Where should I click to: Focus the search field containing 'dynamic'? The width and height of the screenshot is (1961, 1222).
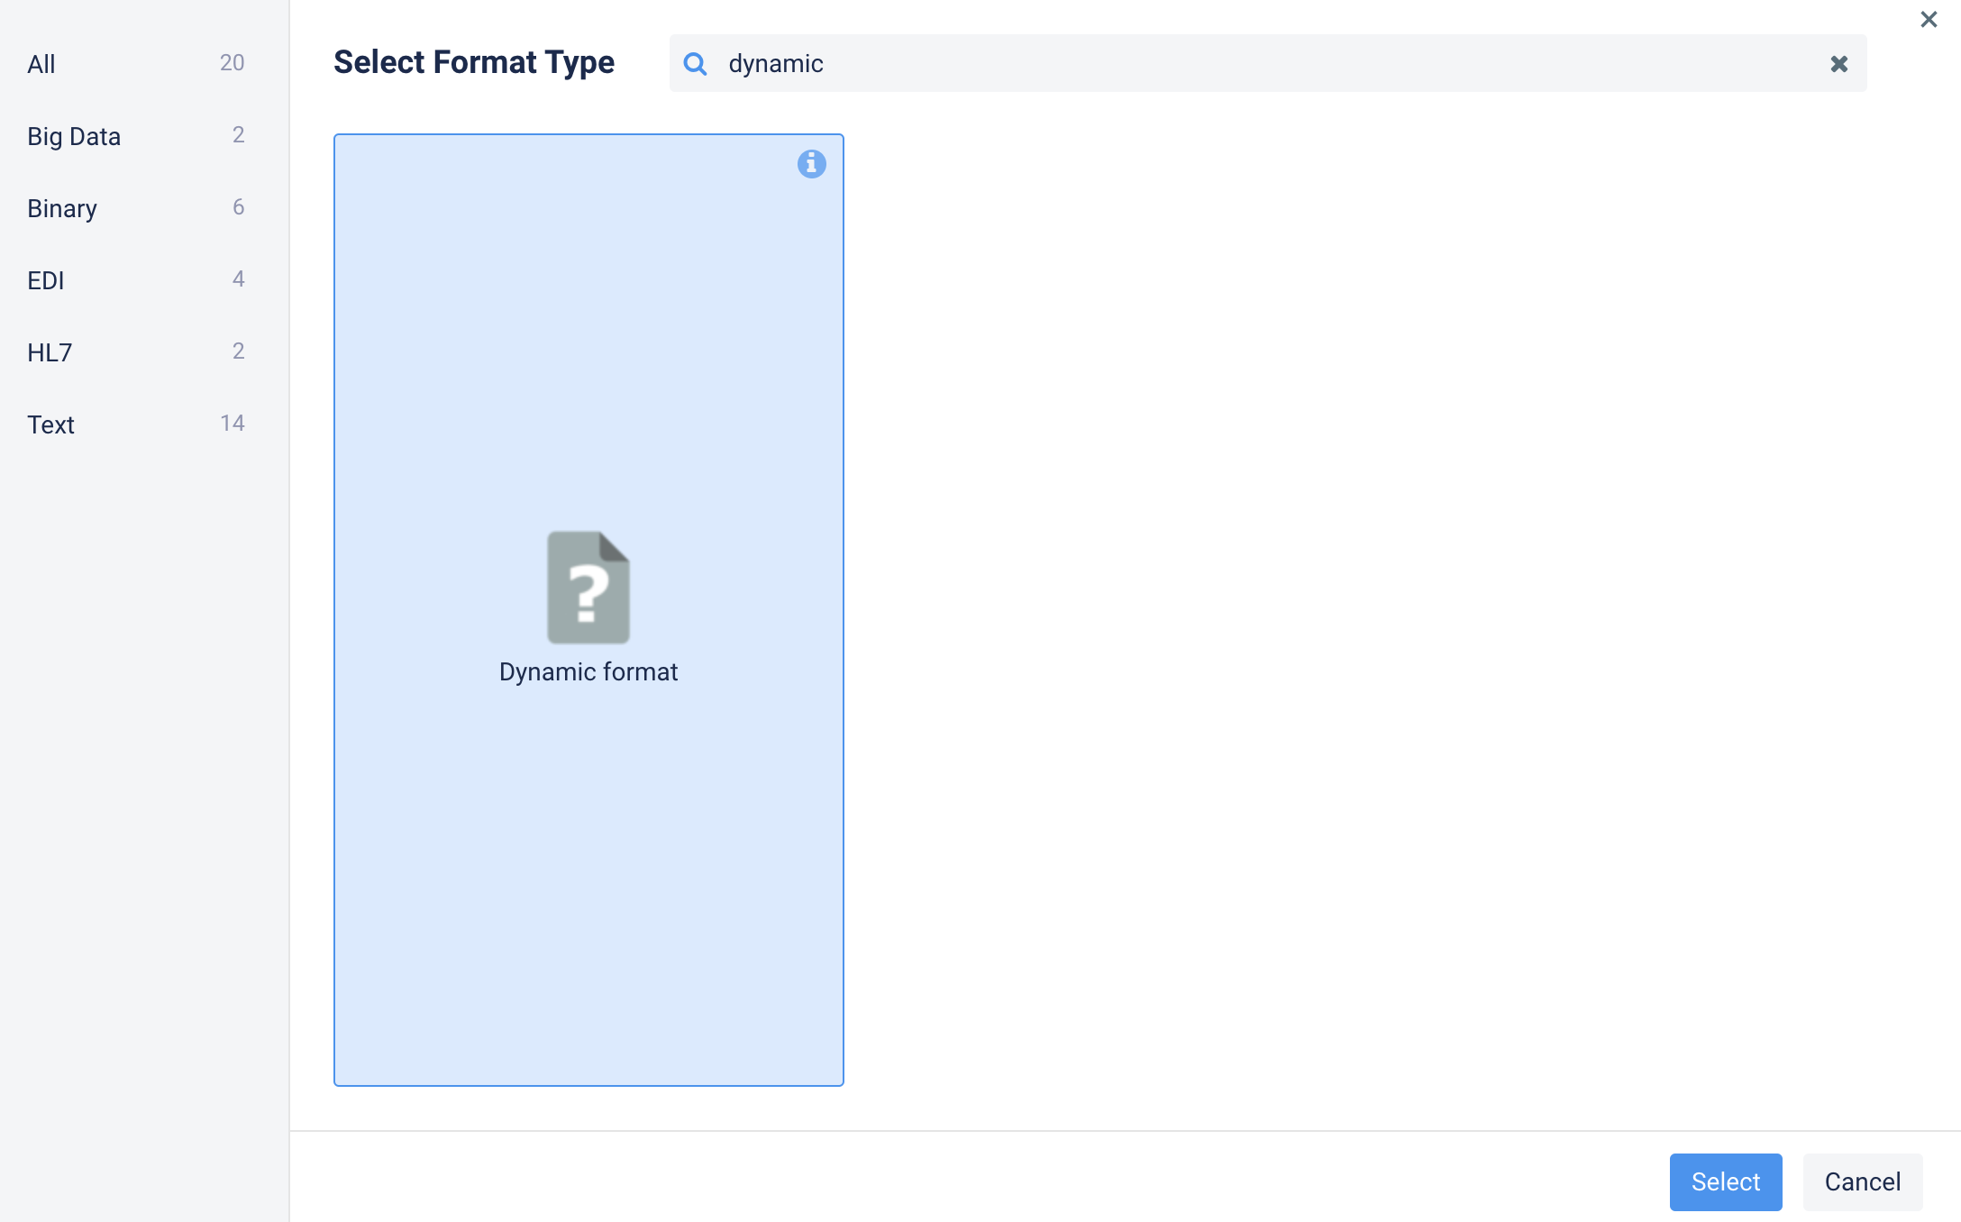(1267, 63)
